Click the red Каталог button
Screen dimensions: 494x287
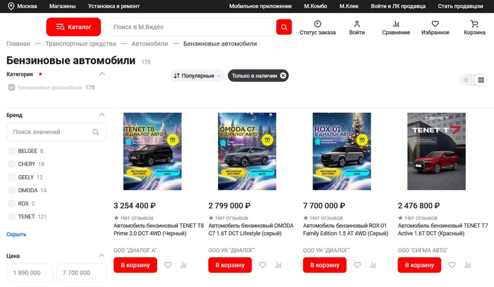(73, 27)
